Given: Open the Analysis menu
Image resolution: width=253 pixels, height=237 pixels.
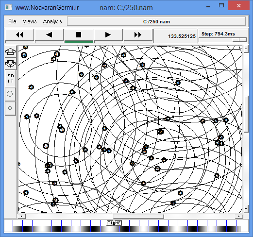Looking at the screenshot, I should click(52, 21).
